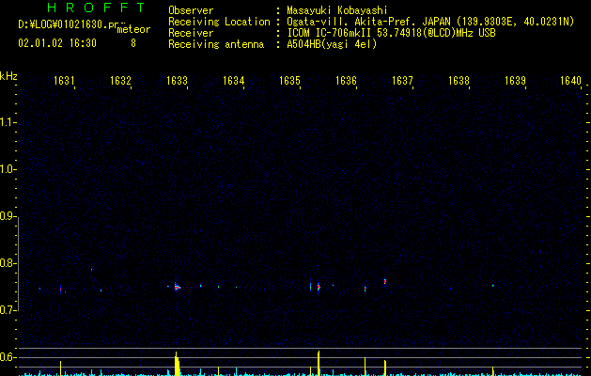Click the gray frequency range bracket on left axis
591x376 pixels.
click(x=19, y=263)
